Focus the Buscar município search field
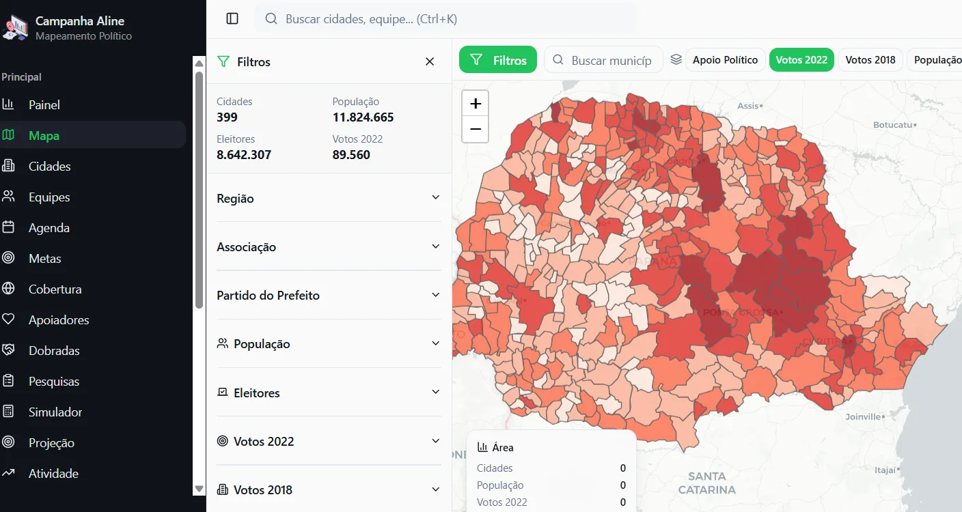 click(603, 60)
